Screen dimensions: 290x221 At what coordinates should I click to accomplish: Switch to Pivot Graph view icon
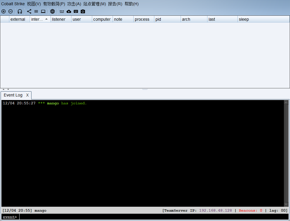pos(29,11)
